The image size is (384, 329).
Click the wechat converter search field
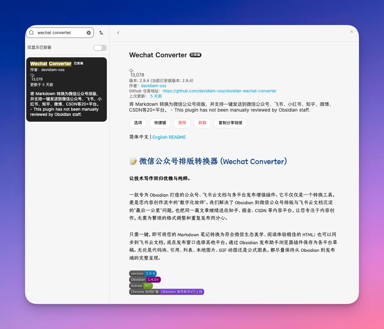pyautogui.click(x=60, y=33)
